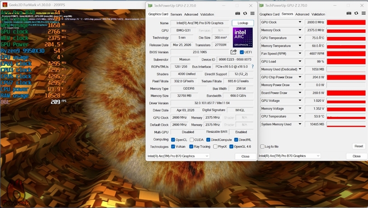Viewport: 368px width, 208px height.
Task: Click the Bus Interface question mark icon
Action: tap(253, 67)
